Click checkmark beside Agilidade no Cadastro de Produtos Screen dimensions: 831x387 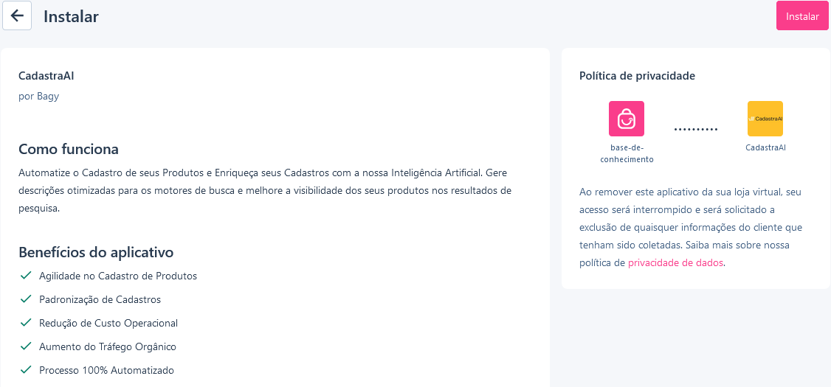point(25,276)
